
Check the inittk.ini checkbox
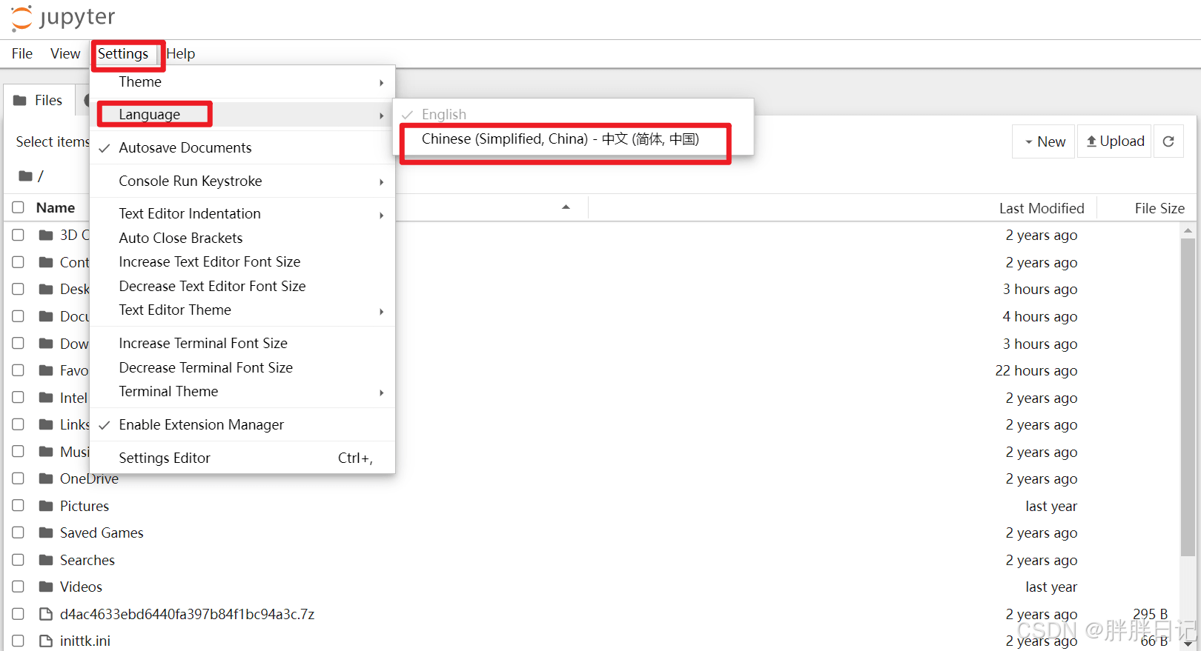click(19, 641)
